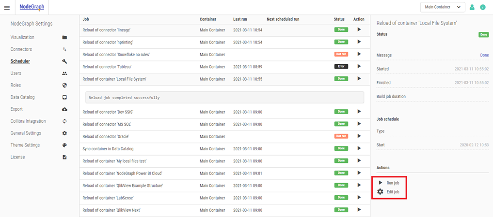Click the Run job play icon

[x=381, y=183]
